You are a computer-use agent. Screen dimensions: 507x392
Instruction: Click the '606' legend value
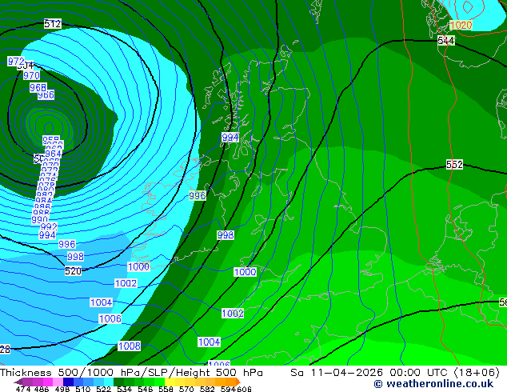coord(244,389)
